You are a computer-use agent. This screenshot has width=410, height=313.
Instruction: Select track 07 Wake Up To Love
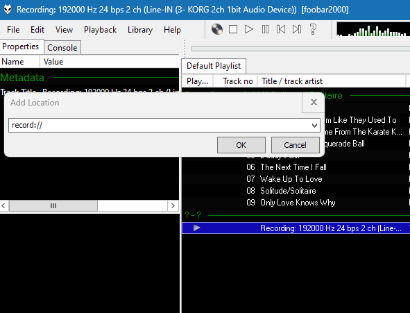tap(296, 179)
